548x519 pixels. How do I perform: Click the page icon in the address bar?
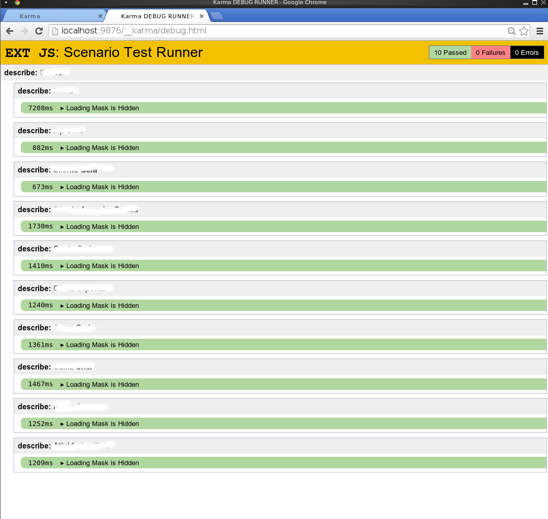[55, 31]
